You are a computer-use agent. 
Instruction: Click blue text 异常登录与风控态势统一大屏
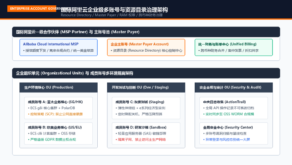point(227,140)
